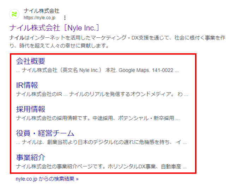Click the 採用情報 description mentioning 中途採用
Screen dimensions: 237x189
click(x=98, y=118)
